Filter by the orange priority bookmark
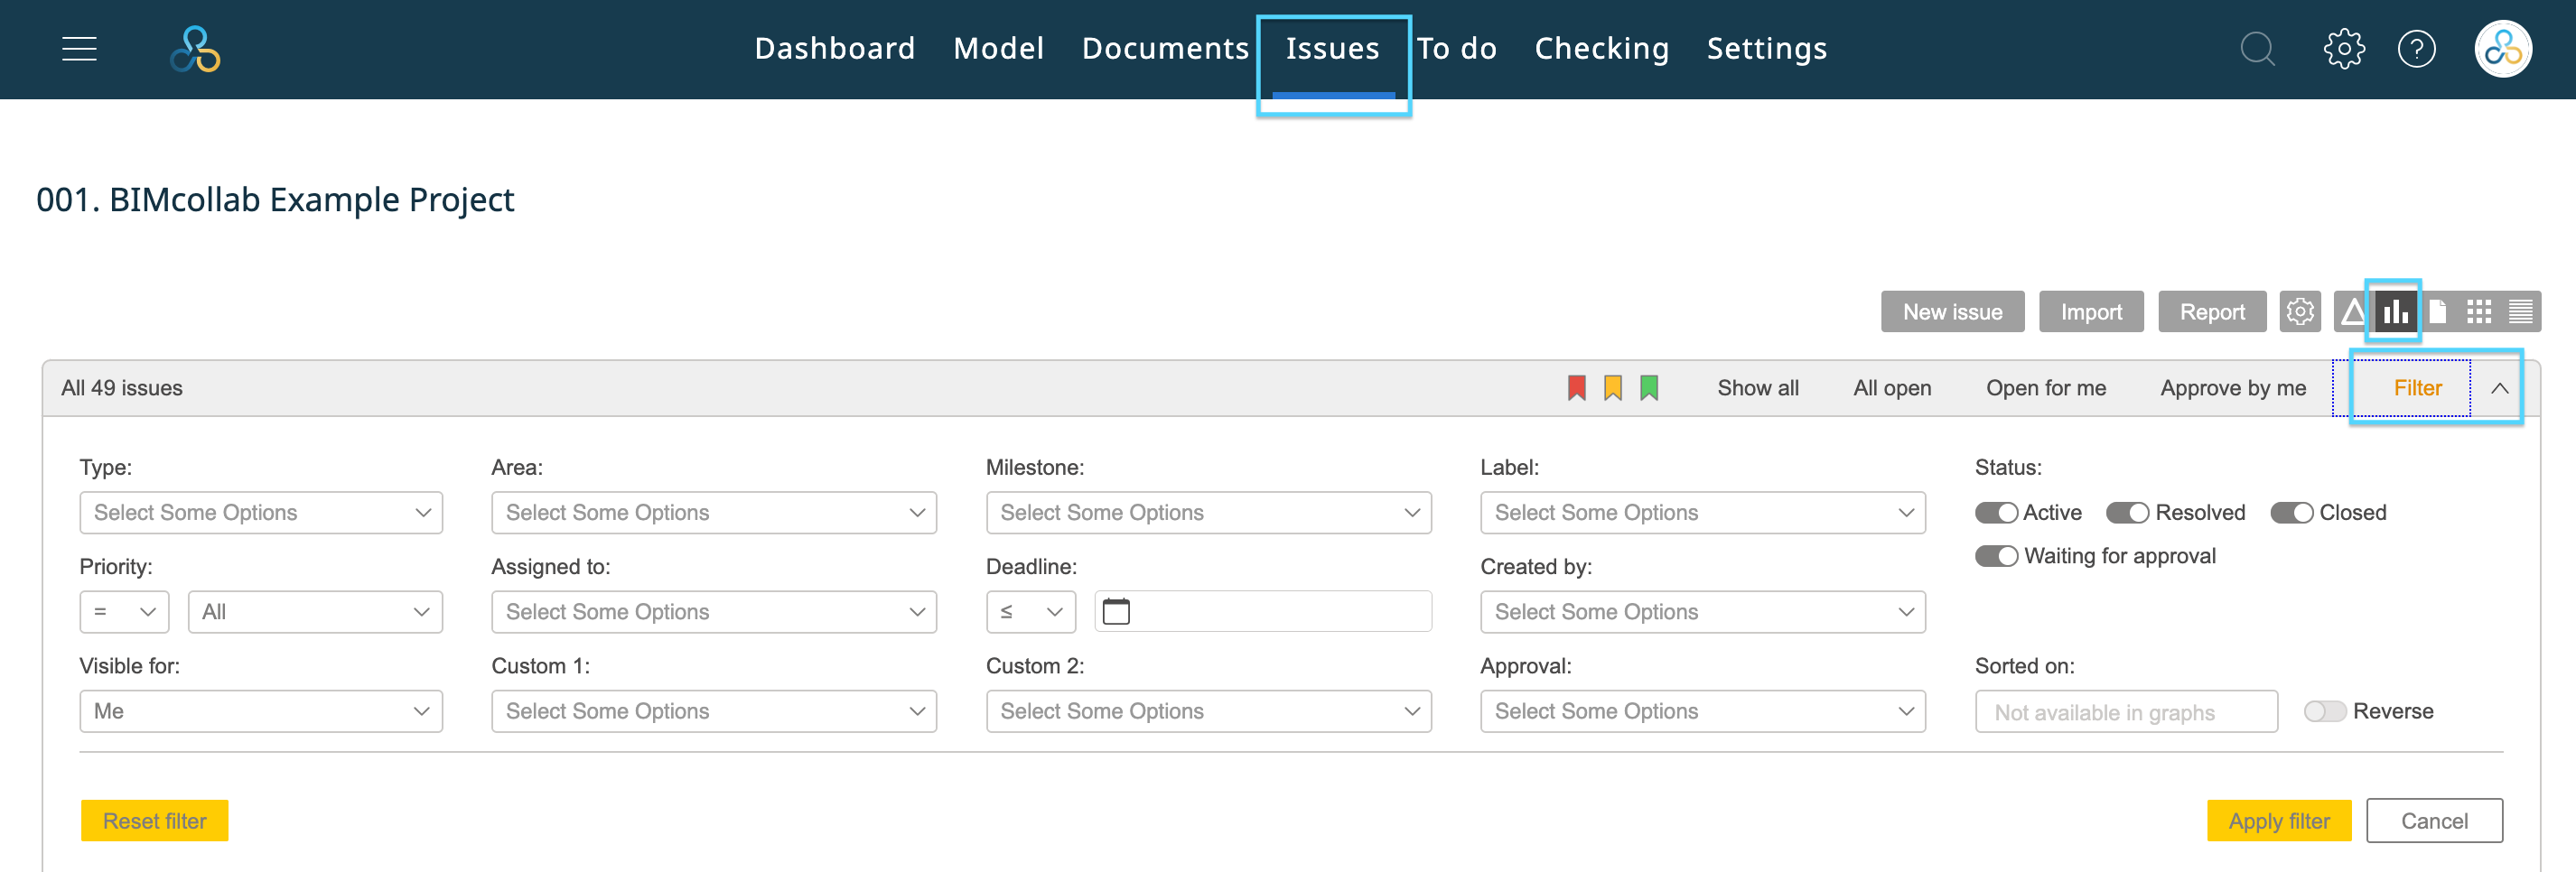Viewport: 2576px width, 872px height. tap(1612, 387)
